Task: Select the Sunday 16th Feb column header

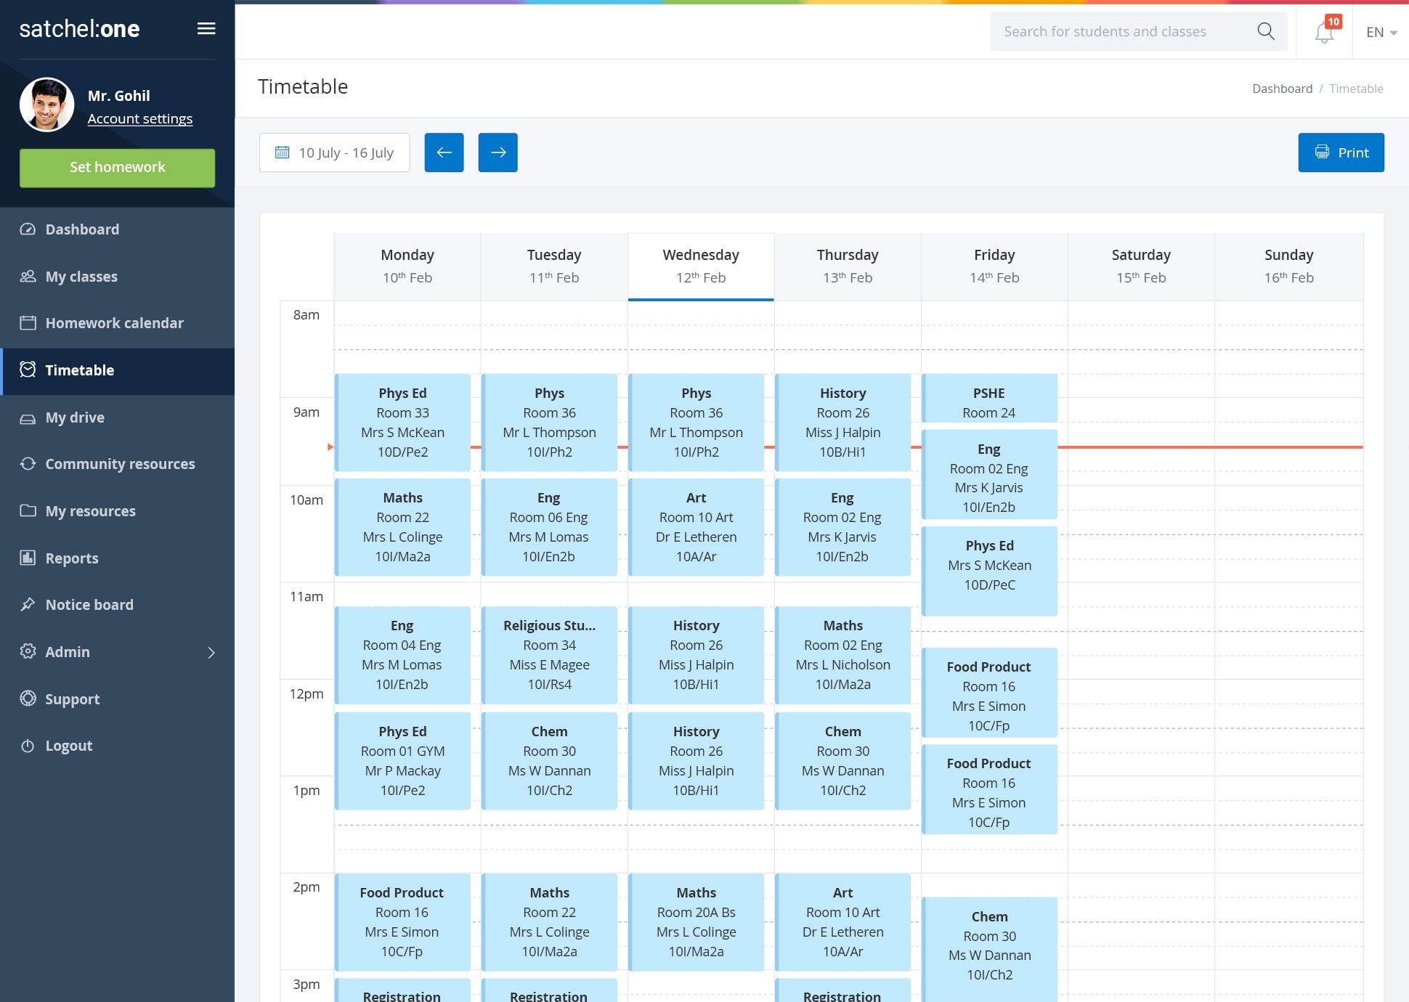Action: tap(1288, 266)
